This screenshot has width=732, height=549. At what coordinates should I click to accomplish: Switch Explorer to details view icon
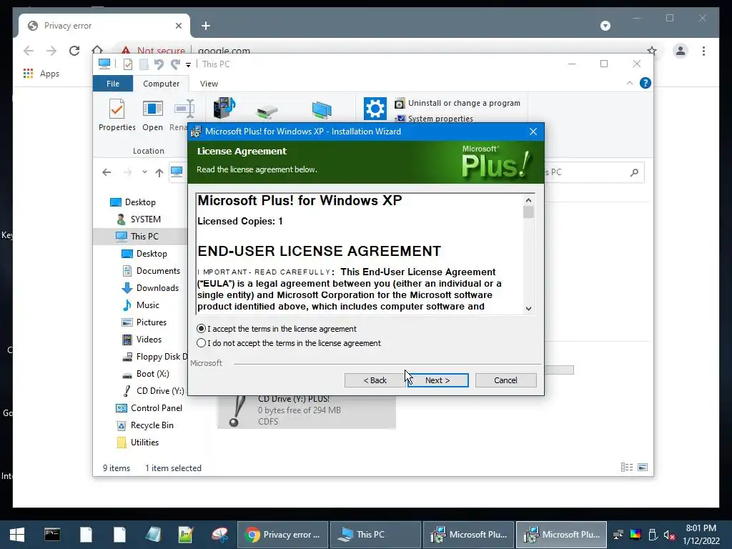click(626, 468)
